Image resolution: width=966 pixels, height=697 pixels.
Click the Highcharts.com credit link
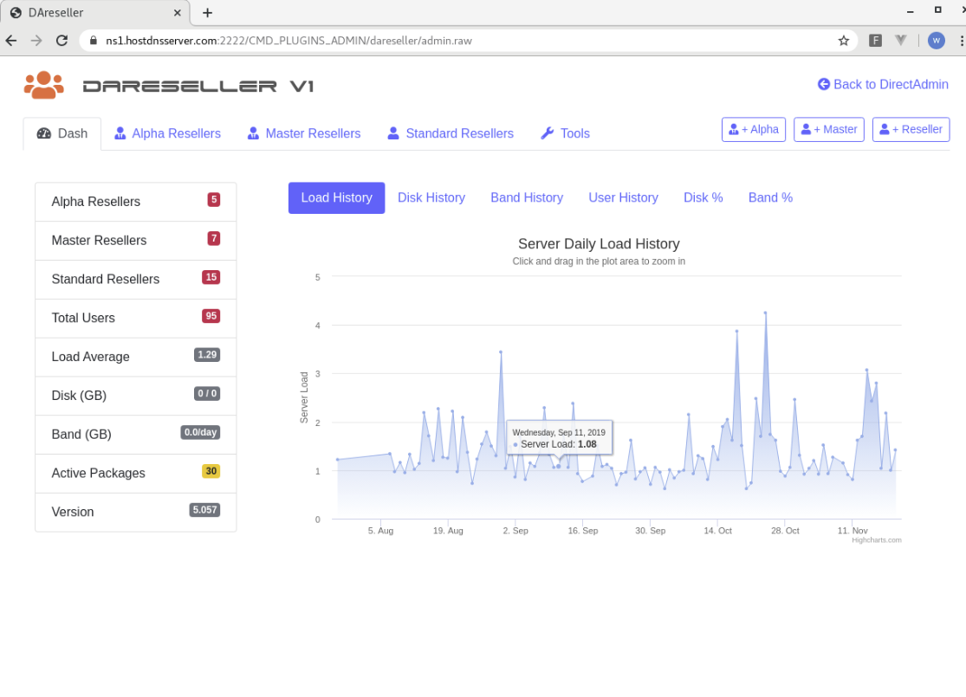[x=876, y=540]
